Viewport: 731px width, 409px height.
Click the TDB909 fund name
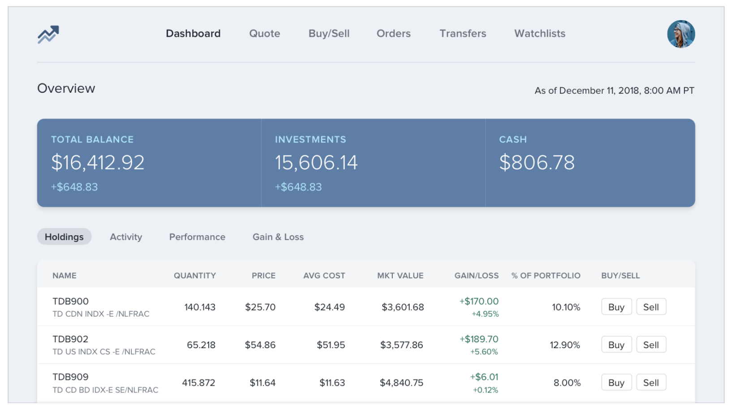click(71, 377)
